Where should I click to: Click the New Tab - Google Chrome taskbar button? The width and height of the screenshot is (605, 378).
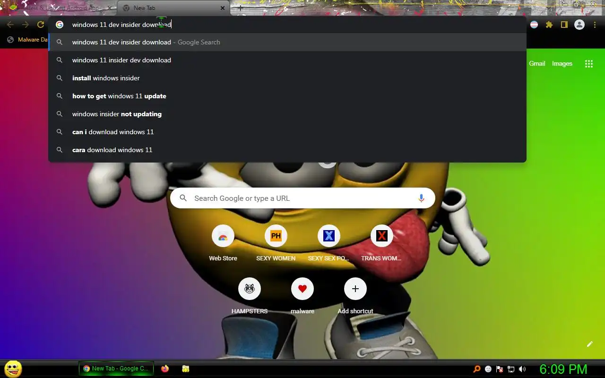[x=116, y=369]
